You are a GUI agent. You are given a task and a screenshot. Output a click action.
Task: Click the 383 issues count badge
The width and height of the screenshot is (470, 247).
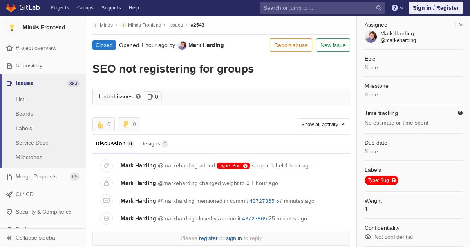click(x=73, y=83)
